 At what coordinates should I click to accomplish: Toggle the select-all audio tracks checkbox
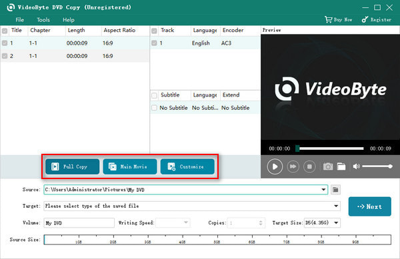(154, 31)
